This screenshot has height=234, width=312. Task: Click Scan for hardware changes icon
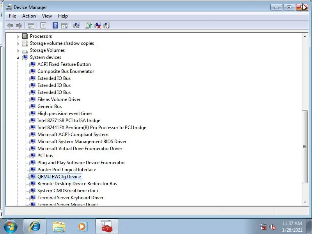click(76, 25)
